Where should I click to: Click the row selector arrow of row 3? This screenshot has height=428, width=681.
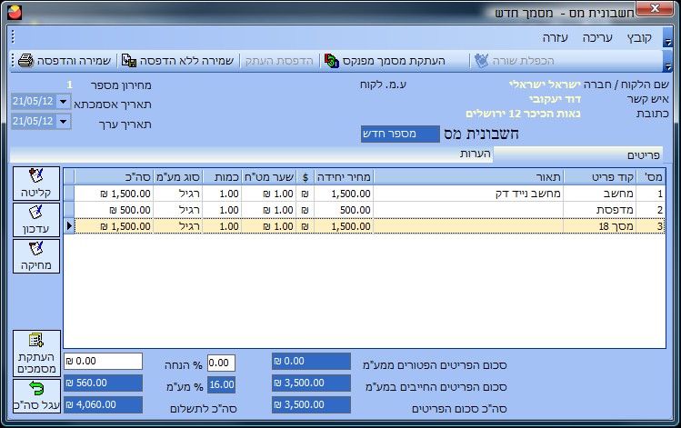pos(69,226)
